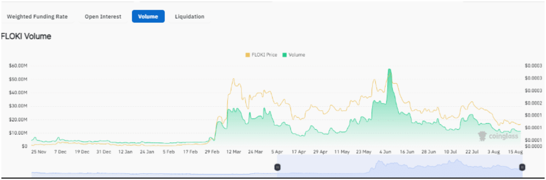Switch to the Weighted Funding Rate tab

37,17
